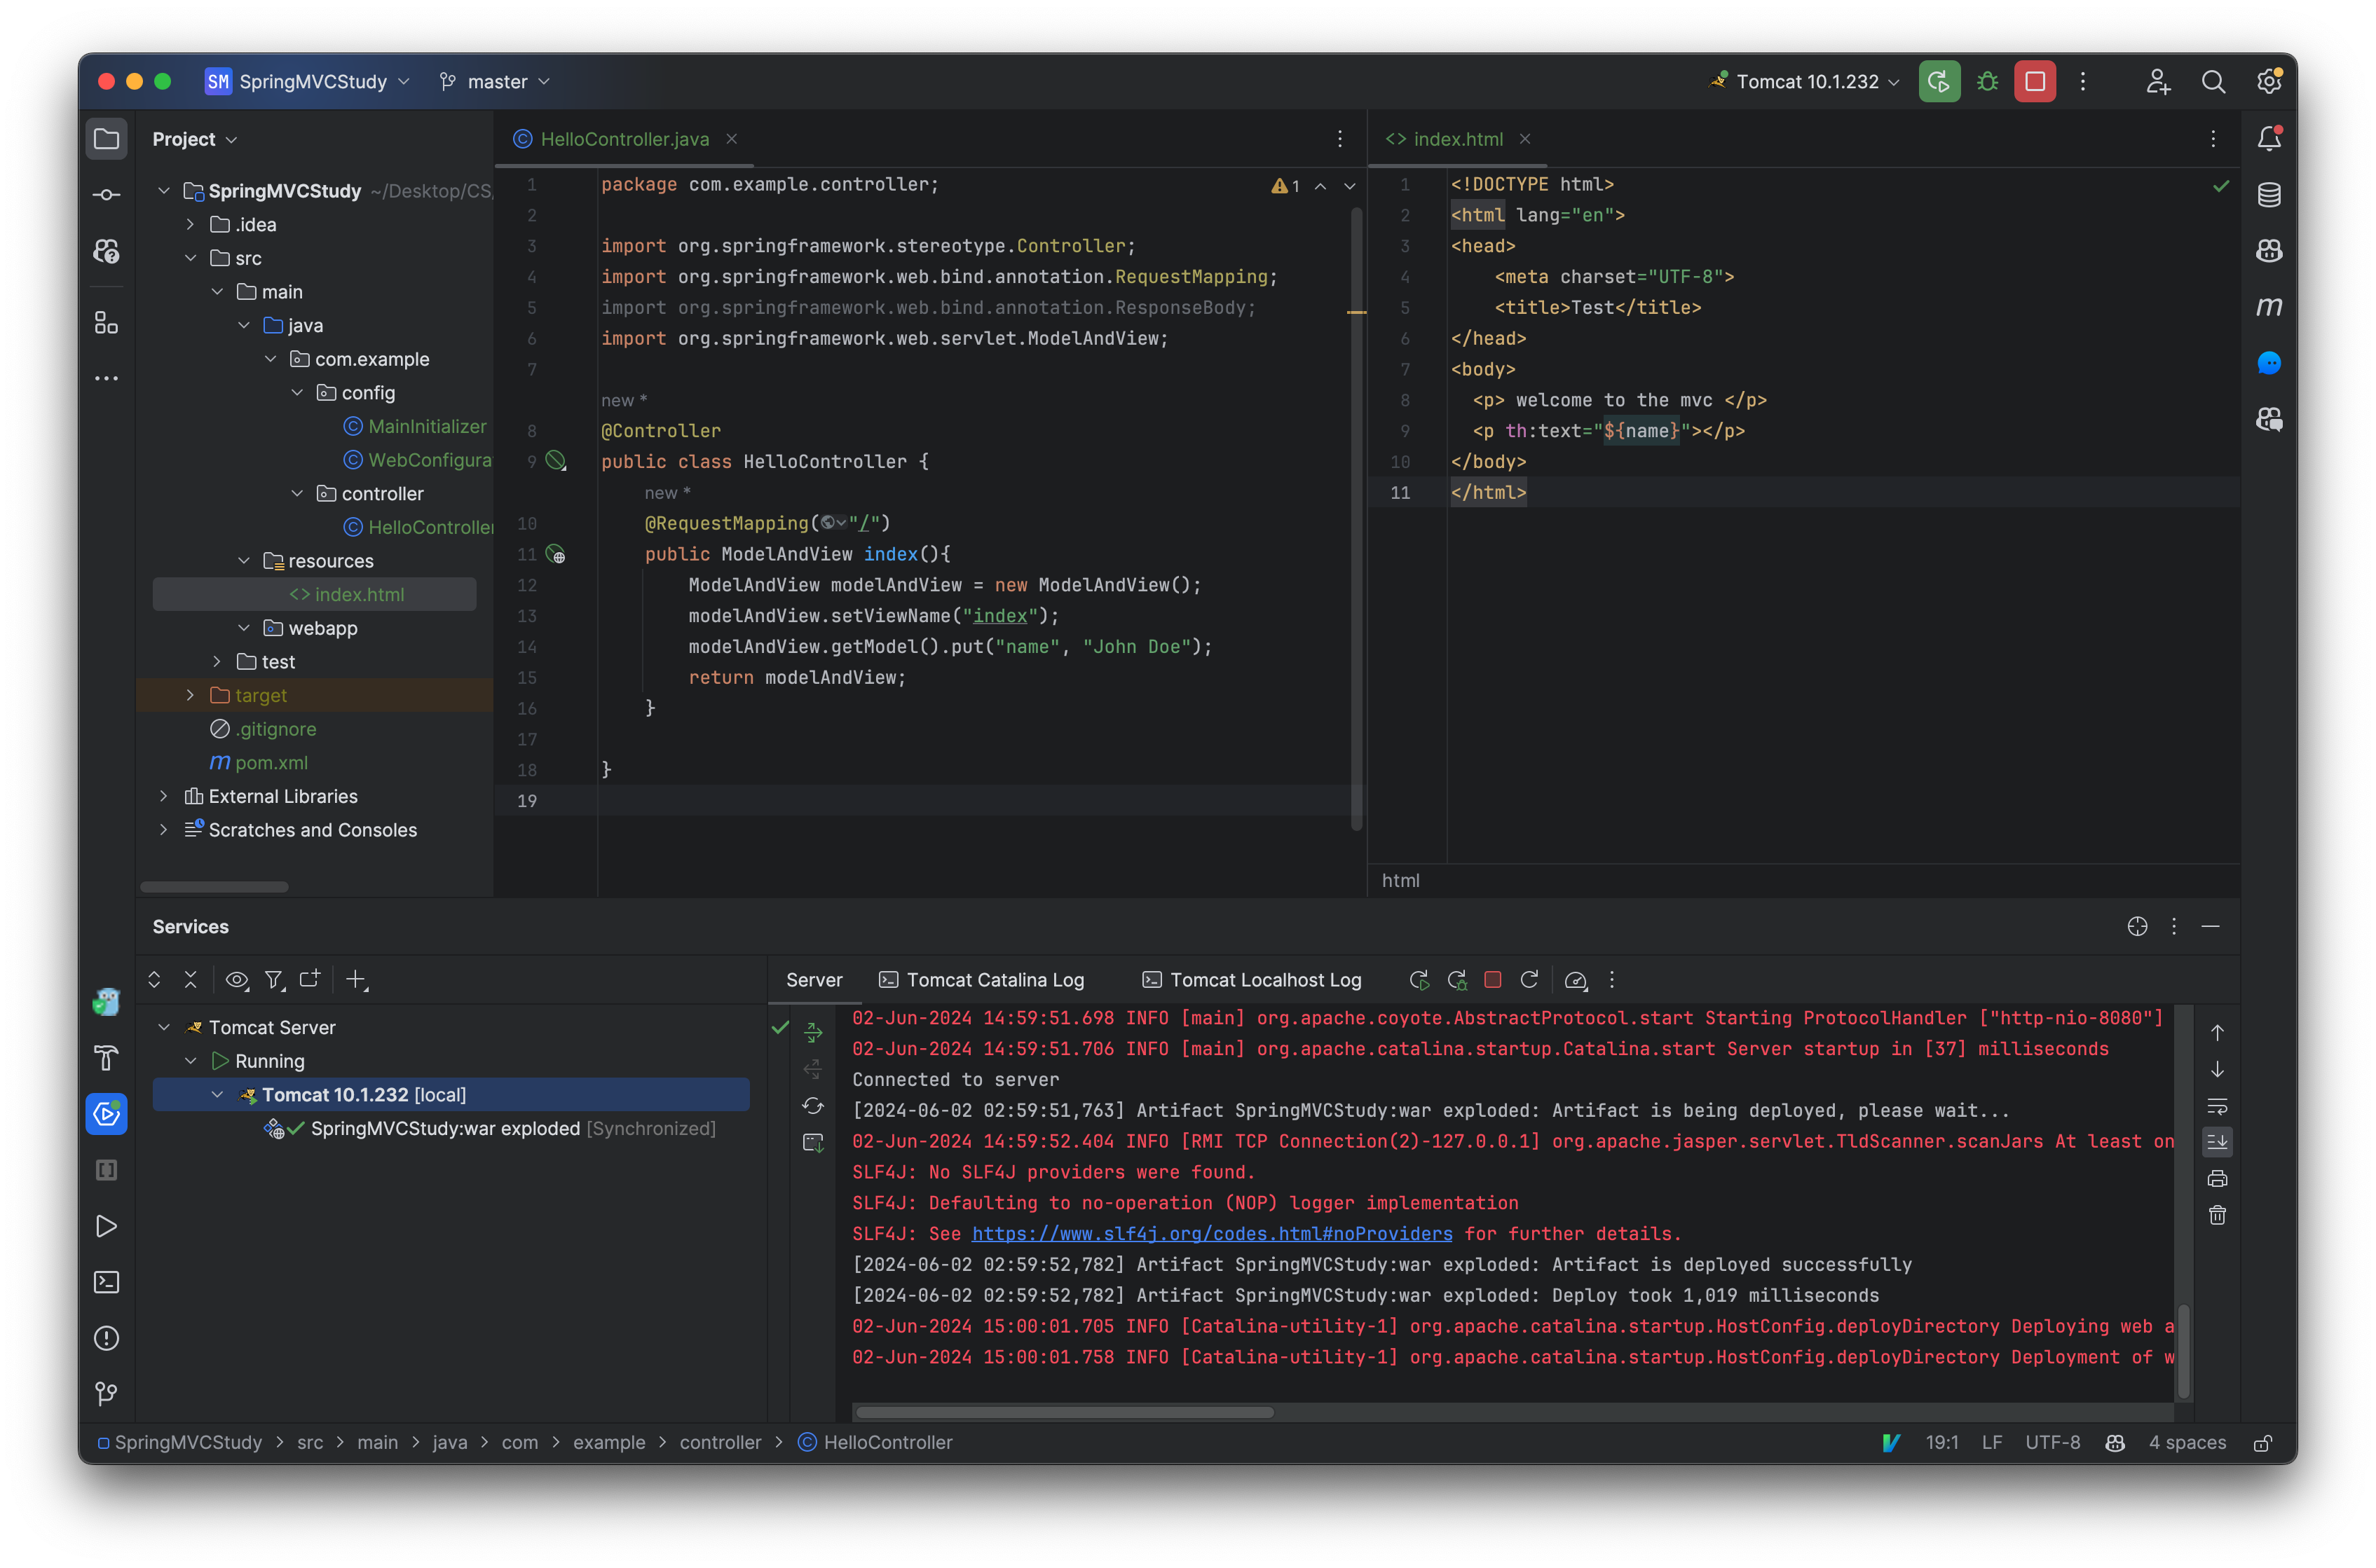The image size is (2376, 1568).
Task: Open the Commit tool window
Action: (106, 195)
